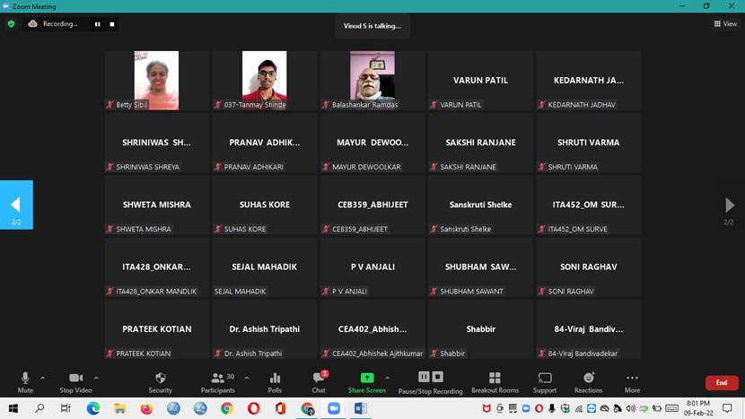The height and width of the screenshot is (419, 745).
Task: Open the Participants panel
Action: [217, 382]
